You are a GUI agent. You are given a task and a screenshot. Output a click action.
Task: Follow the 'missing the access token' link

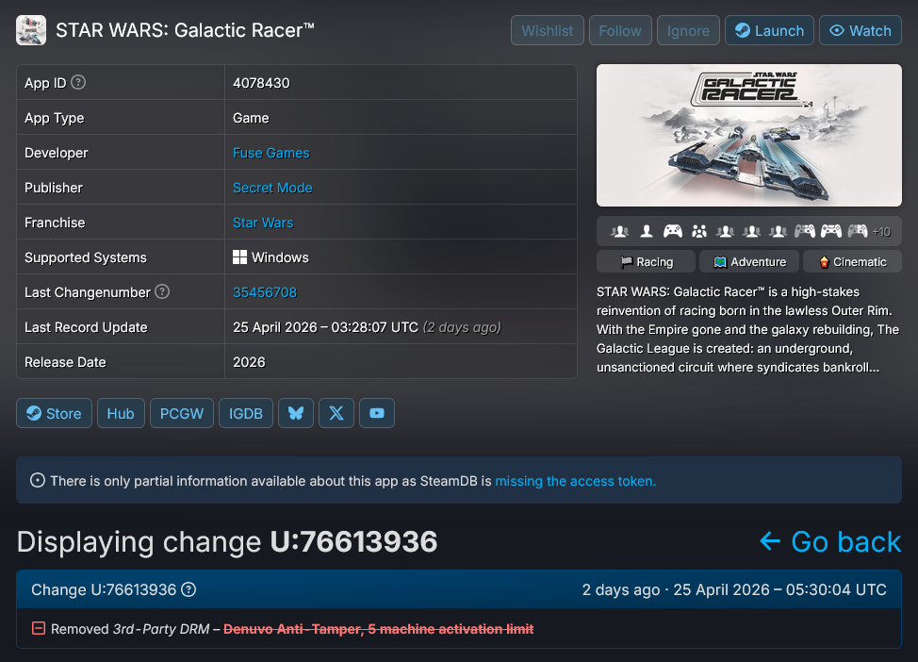(576, 481)
